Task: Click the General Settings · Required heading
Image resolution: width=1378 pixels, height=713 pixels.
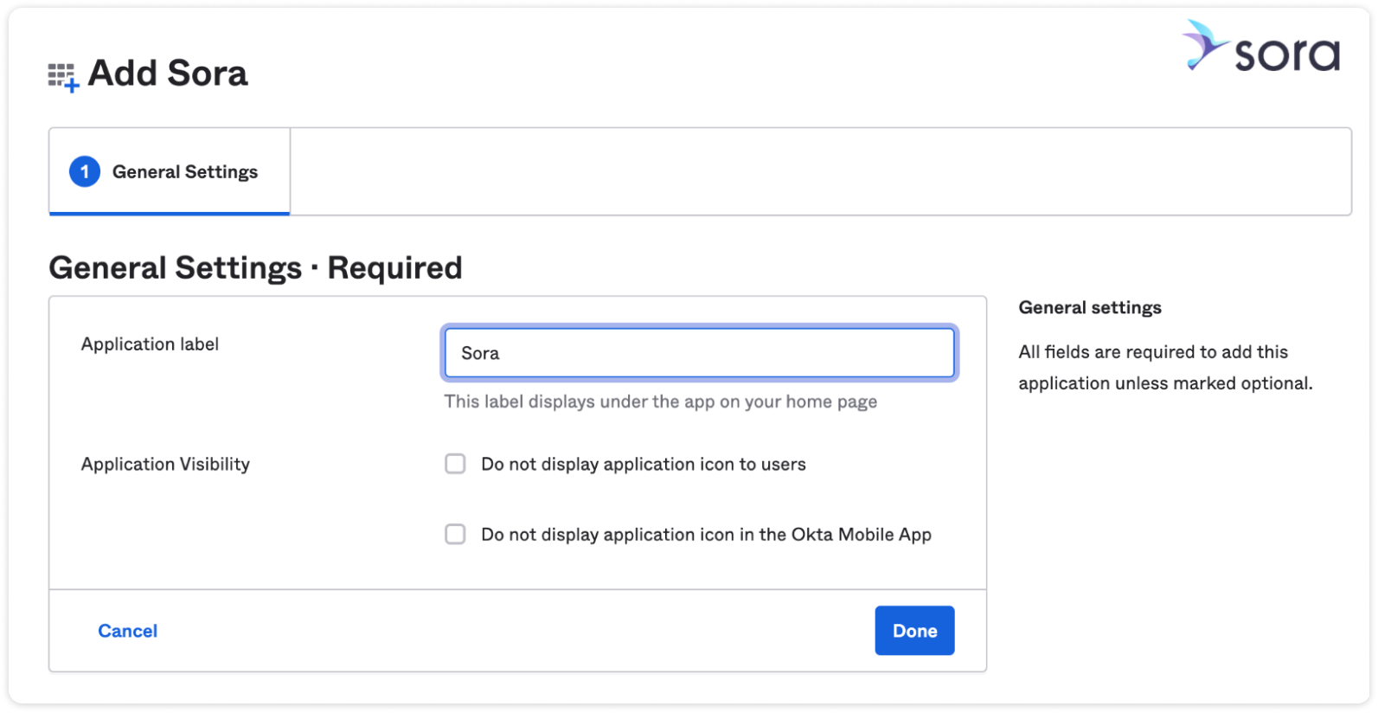Action: coord(255,267)
